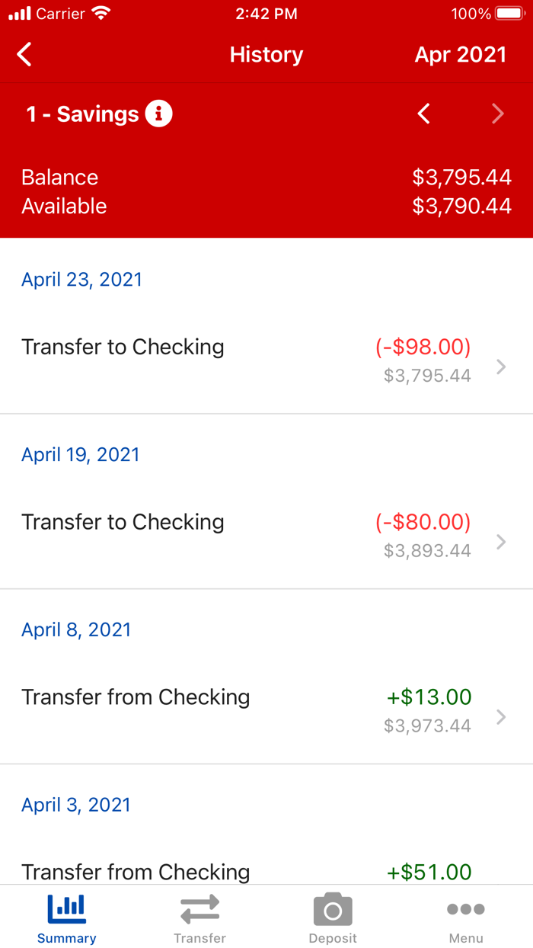The image size is (533, 948).
Task: Select Apr 2021 in the header
Action: click(x=460, y=54)
